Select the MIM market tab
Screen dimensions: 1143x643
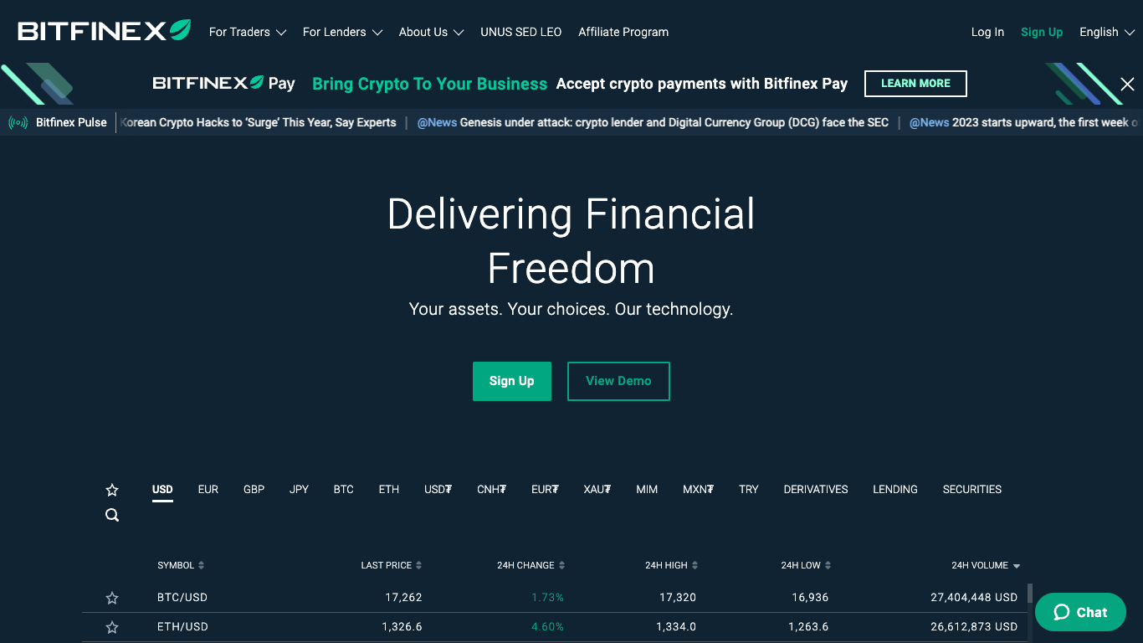[x=647, y=490]
